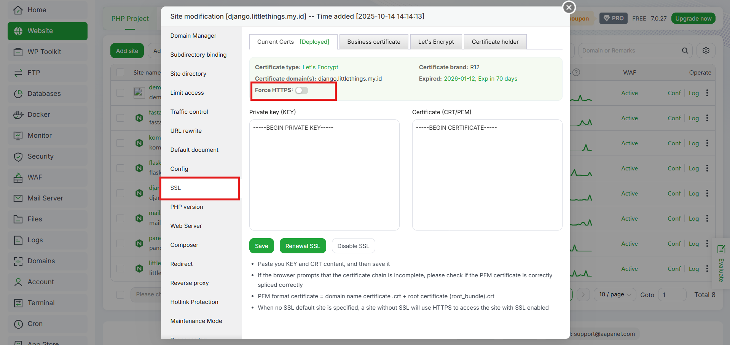The image size is (730, 345).
Task: Check the checkbox of the djan site row
Action: click(x=120, y=193)
